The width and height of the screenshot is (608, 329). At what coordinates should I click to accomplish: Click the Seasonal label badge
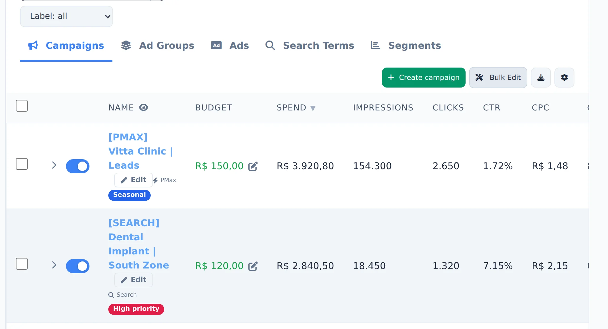(129, 195)
